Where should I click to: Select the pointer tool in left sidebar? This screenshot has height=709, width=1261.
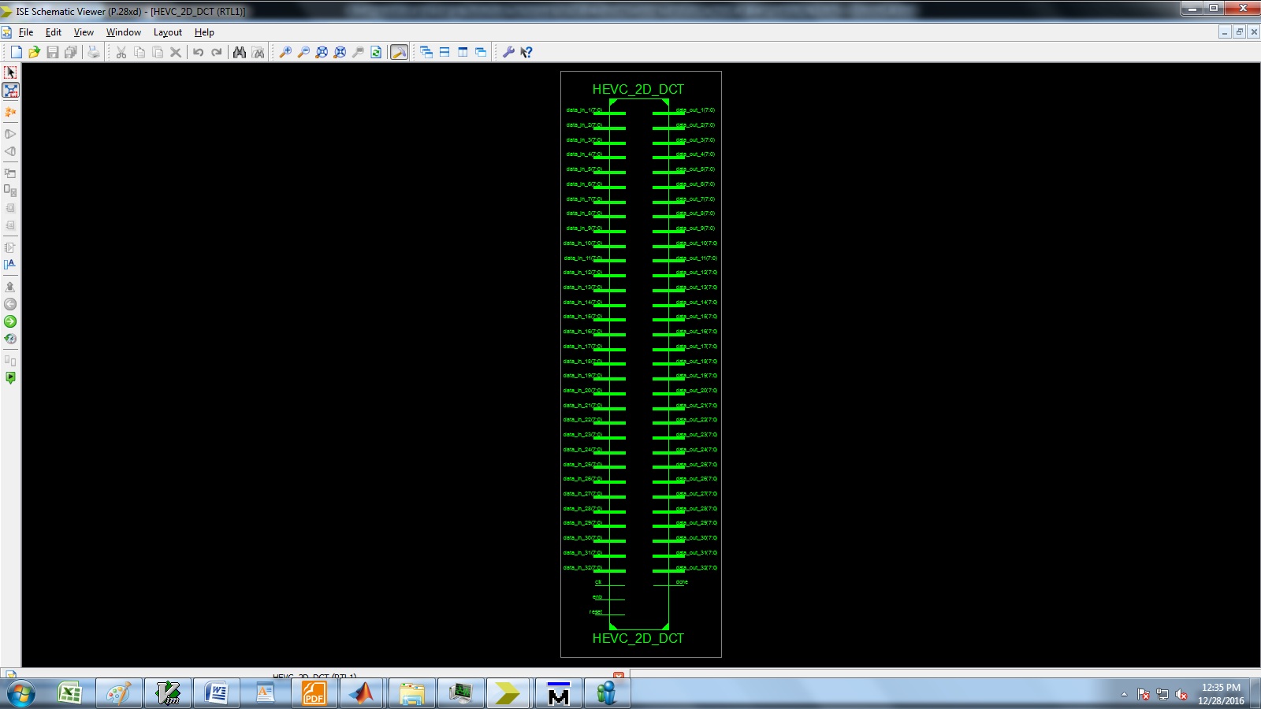(10, 72)
